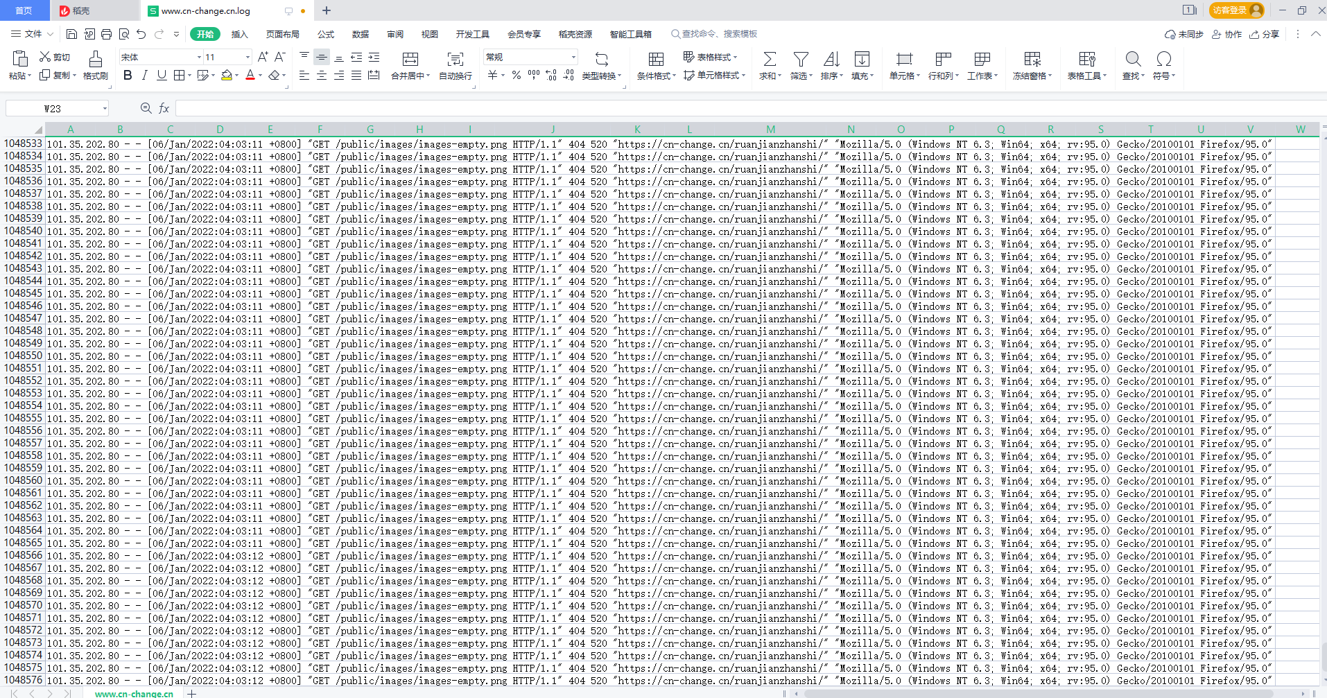
Task: Open the 首页 home tab
Action: [x=24, y=10]
